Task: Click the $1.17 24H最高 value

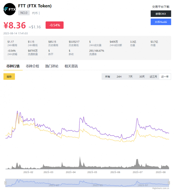Action: point(10,42)
